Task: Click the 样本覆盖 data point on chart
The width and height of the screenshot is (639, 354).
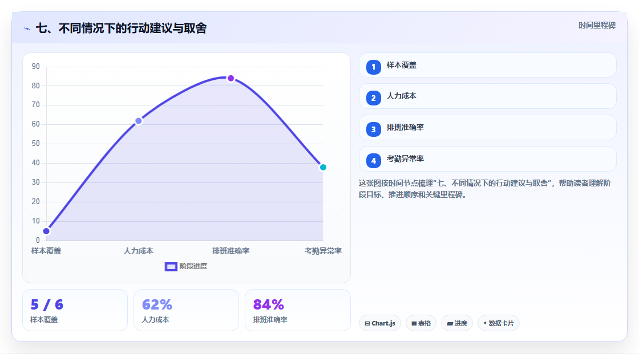Action: coord(46,231)
